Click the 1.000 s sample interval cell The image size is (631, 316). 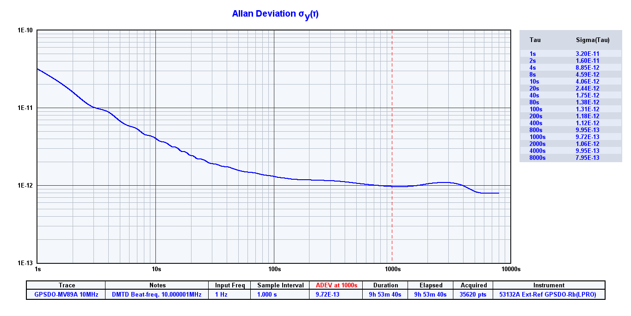(x=280, y=294)
